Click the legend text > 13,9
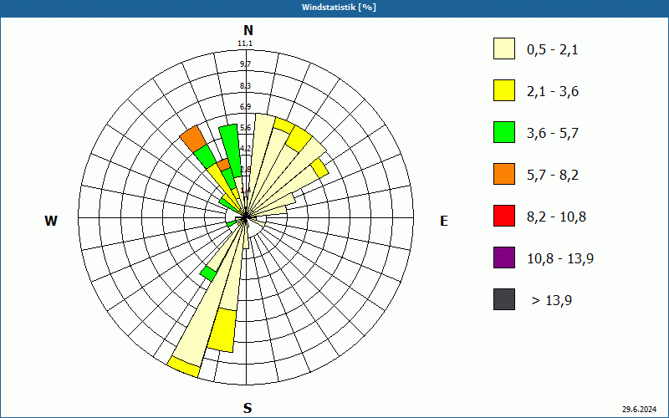 552,301
